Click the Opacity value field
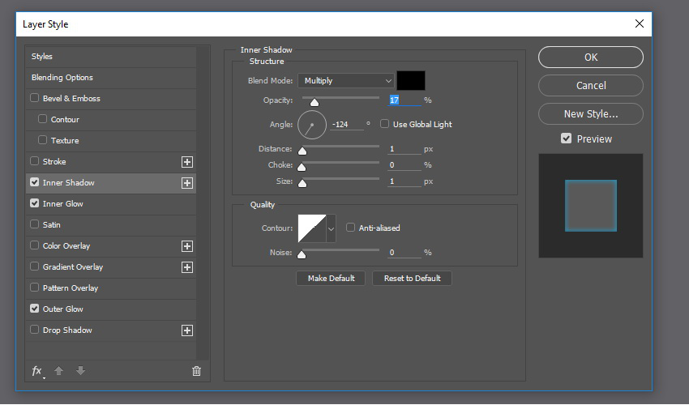Viewport: 689px width, 405px height. click(x=404, y=100)
